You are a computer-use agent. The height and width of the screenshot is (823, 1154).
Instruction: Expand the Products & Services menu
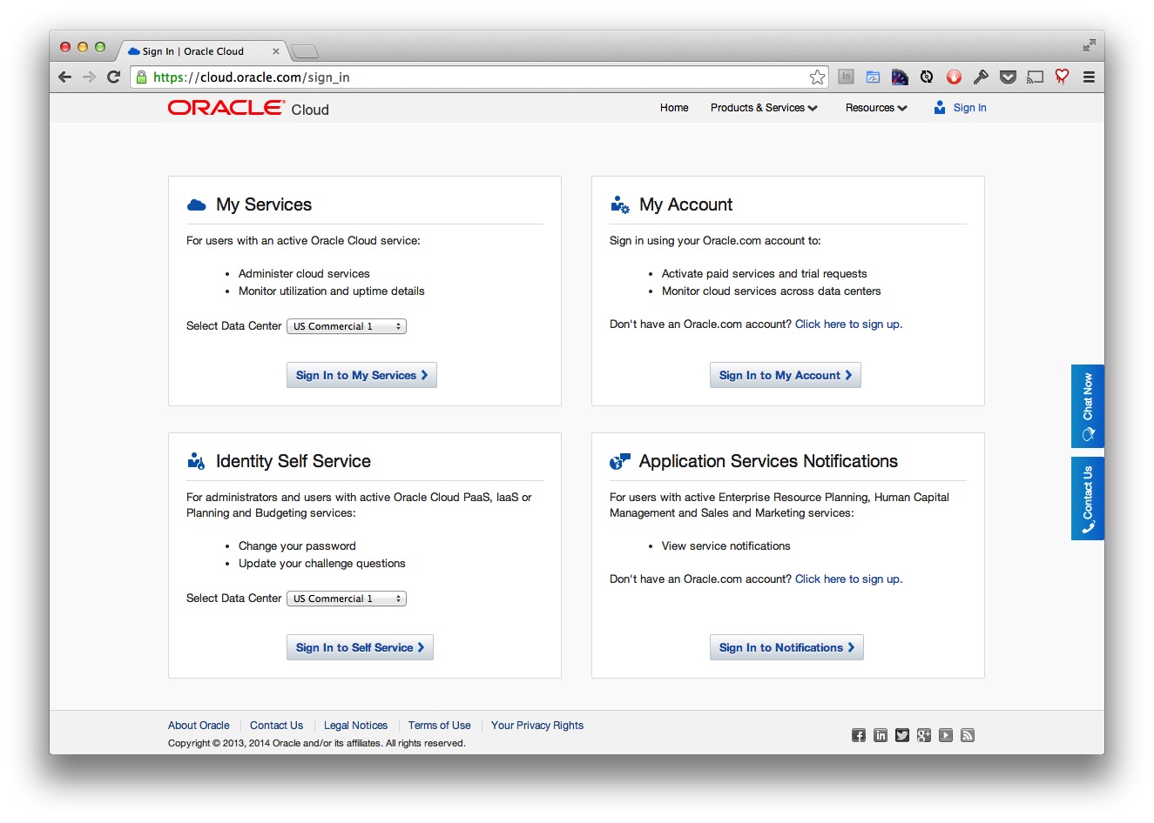[x=764, y=108]
